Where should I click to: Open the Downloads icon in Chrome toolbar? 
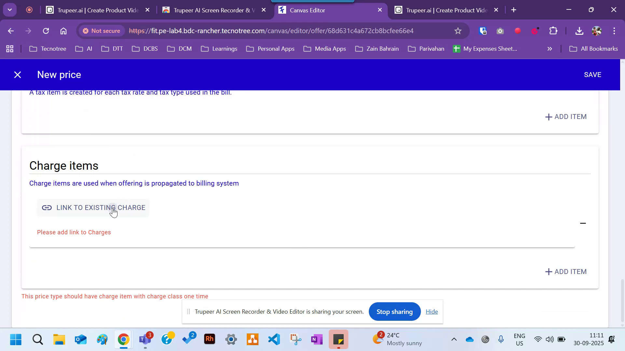579,31
